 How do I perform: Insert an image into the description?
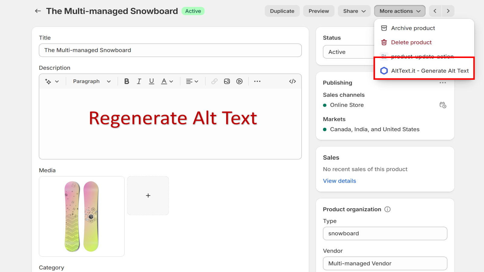[x=227, y=81]
